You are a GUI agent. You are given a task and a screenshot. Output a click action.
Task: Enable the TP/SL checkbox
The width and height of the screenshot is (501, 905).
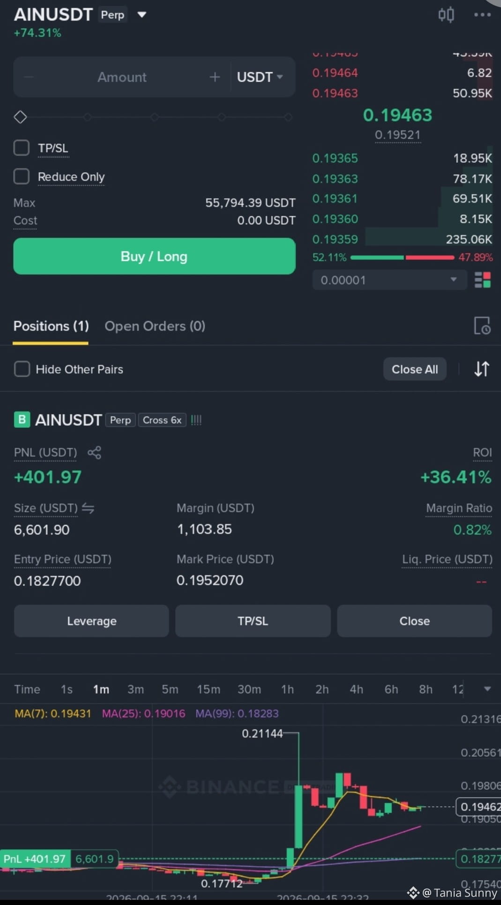pos(22,148)
